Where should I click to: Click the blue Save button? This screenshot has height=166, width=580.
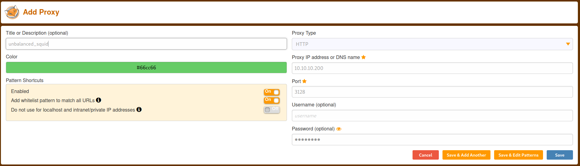(560, 155)
